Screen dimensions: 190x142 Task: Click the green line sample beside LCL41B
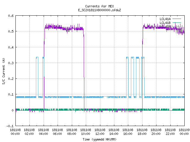[x=177, y=22]
